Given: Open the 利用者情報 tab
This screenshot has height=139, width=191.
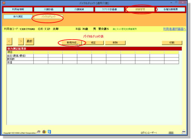Looking at the screenshot, I should [18, 9].
